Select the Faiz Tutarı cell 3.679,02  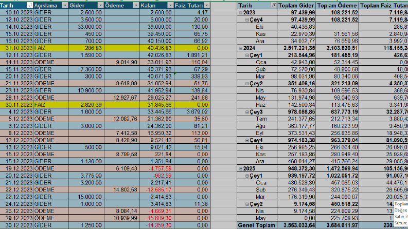[x=192, y=112]
